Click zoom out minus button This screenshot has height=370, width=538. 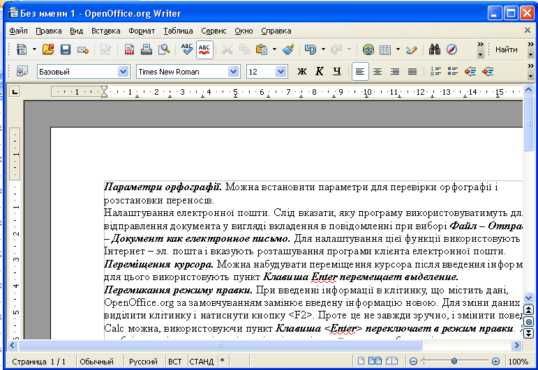click(x=414, y=361)
